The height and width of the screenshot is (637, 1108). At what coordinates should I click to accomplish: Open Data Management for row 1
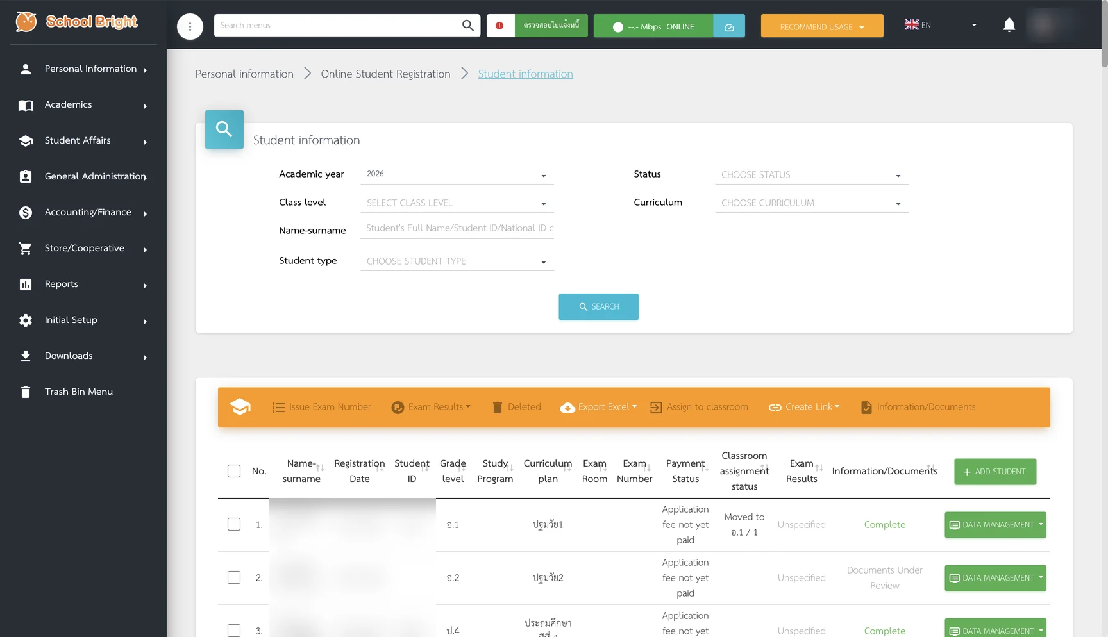[x=995, y=525]
